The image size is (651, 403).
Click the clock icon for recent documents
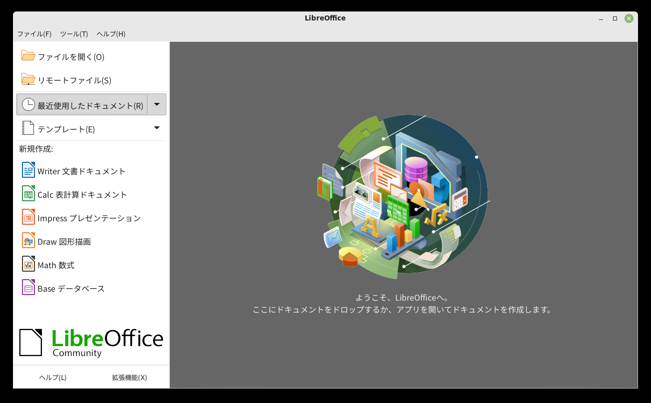coord(28,104)
